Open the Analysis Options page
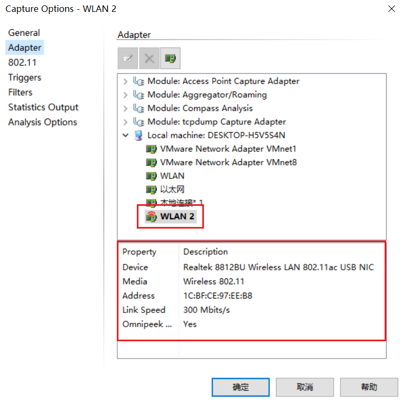 coord(43,122)
